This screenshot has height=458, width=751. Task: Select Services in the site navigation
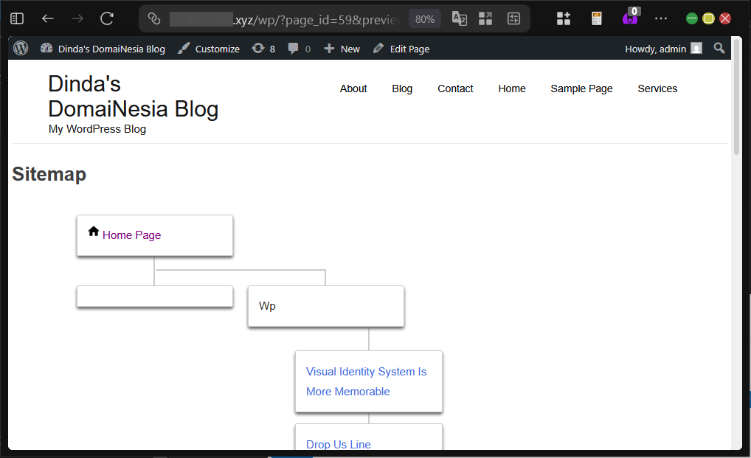(x=657, y=89)
